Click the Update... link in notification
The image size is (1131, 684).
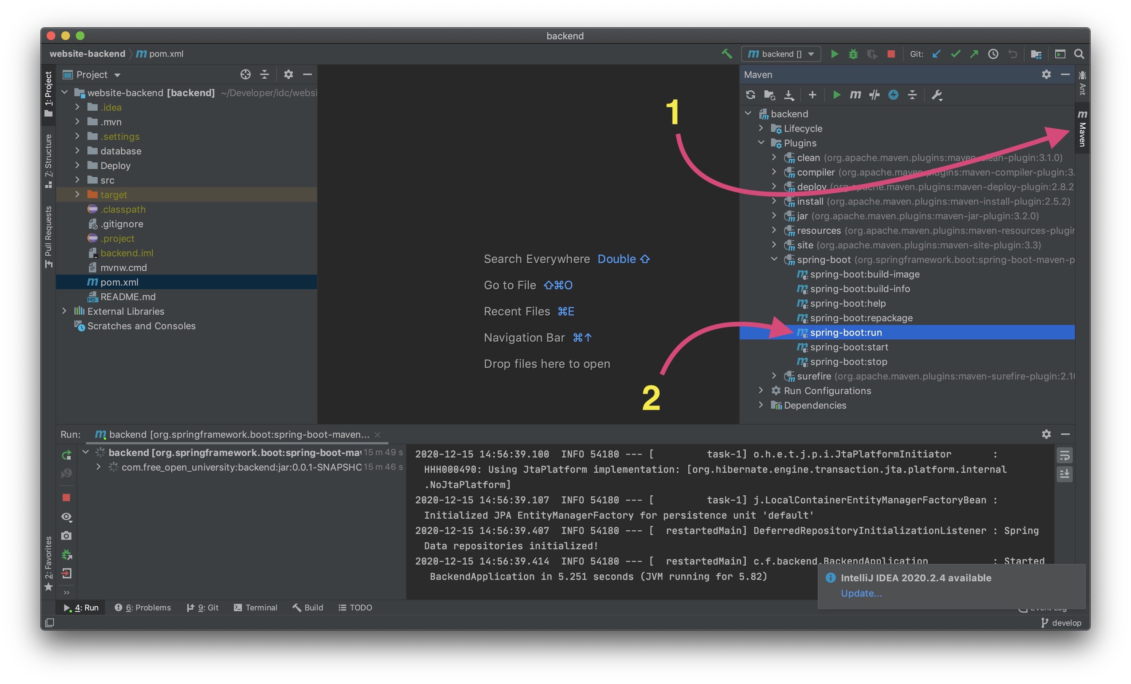[x=861, y=593]
